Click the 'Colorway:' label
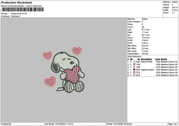Screen dimensions: 179x126 5,16
